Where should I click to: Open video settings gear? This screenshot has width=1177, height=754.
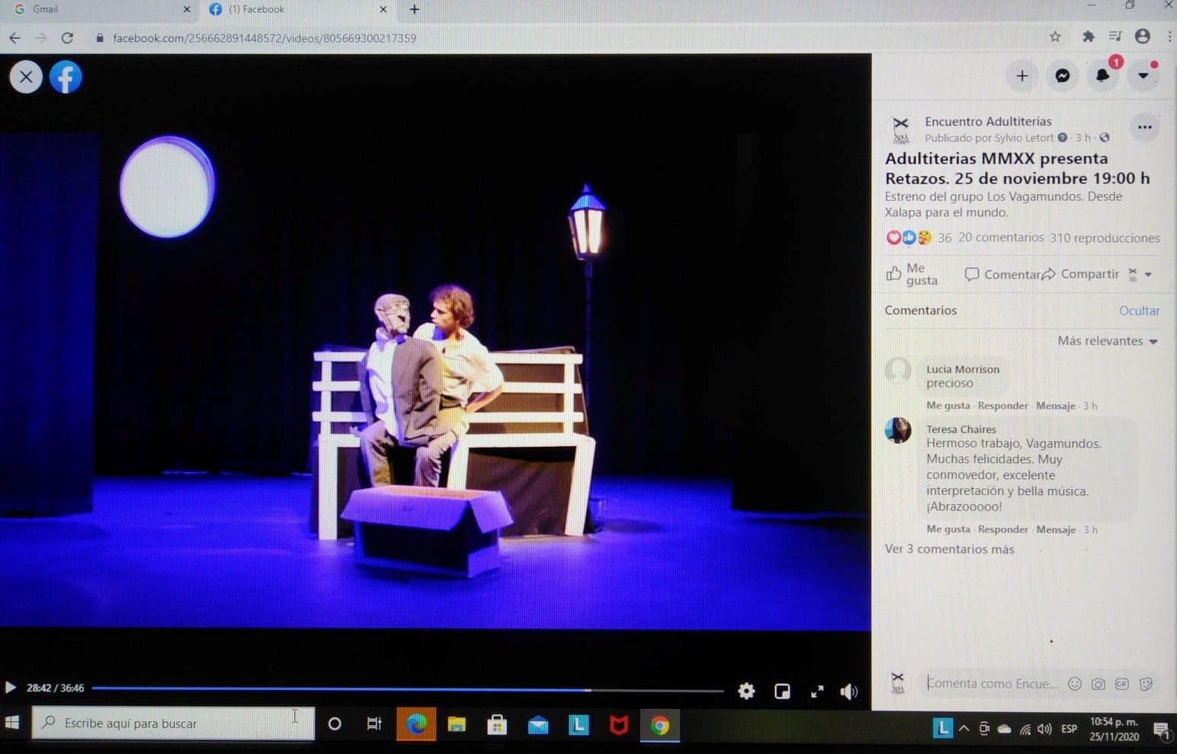[x=747, y=691]
